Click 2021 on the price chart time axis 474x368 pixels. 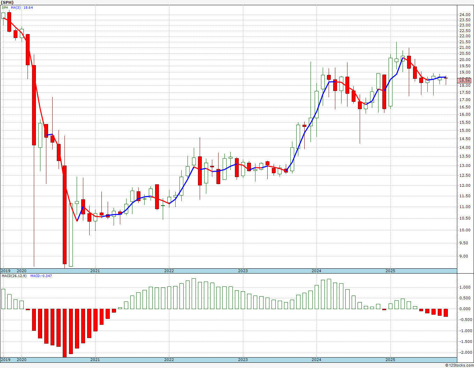[x=95, y=271]
